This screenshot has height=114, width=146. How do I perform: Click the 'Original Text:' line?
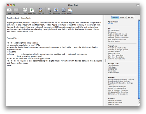point(13,38)
